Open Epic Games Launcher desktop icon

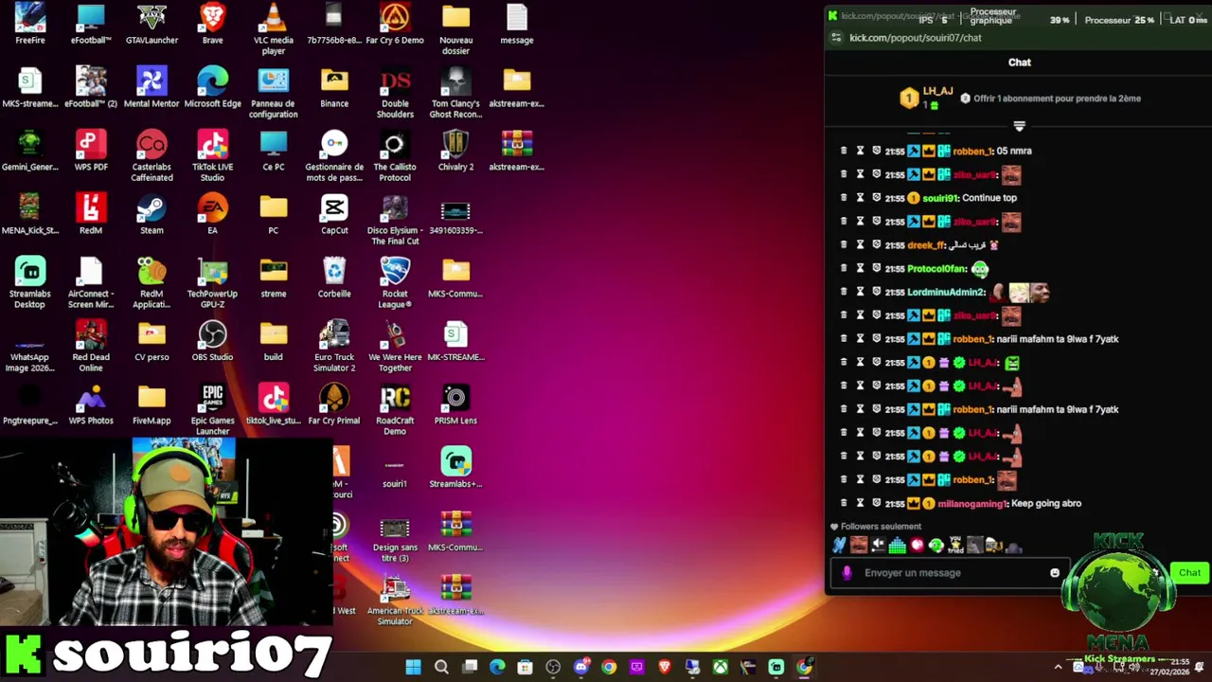click(x=212, y=409)
